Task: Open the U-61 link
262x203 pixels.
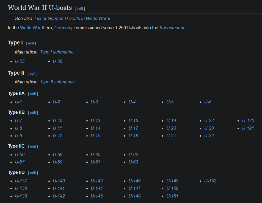Action: [x=95, y=162]
